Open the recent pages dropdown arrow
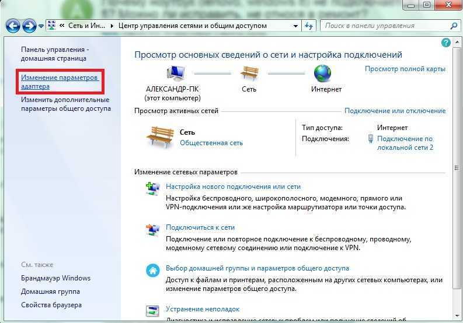463x323 pixels. [x=41, y=26]
